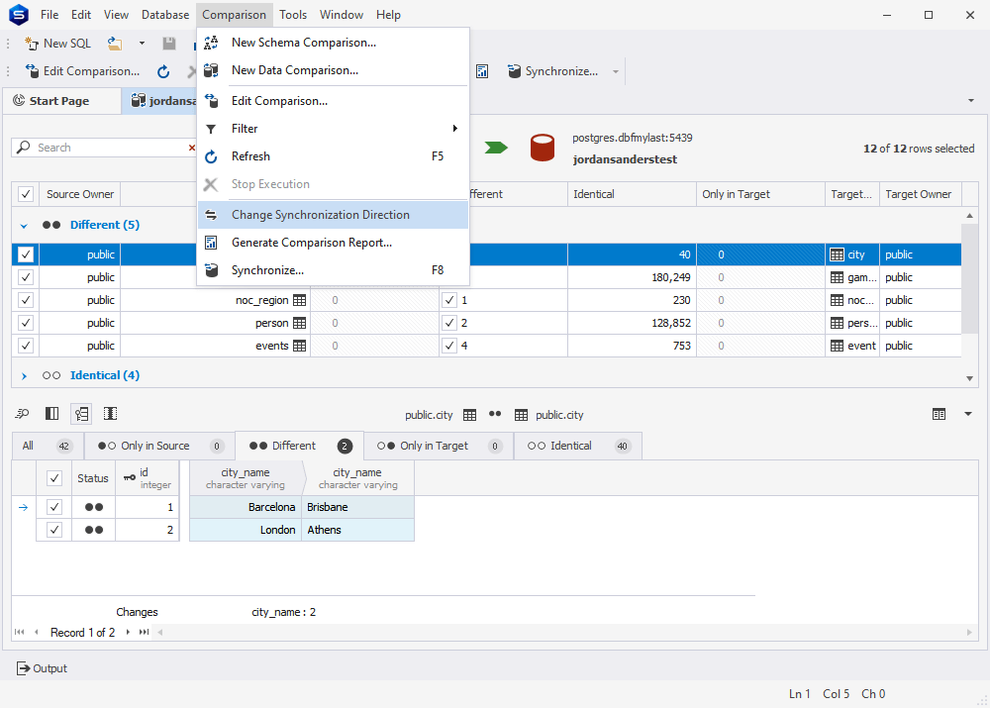Uncheck the noc_region row checkbox
Image resolution: width=990 pixels, height=708 pixels.
25,299
